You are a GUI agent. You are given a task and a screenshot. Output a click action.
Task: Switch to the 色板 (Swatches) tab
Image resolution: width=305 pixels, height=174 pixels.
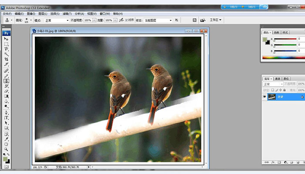tap(277, 32)
